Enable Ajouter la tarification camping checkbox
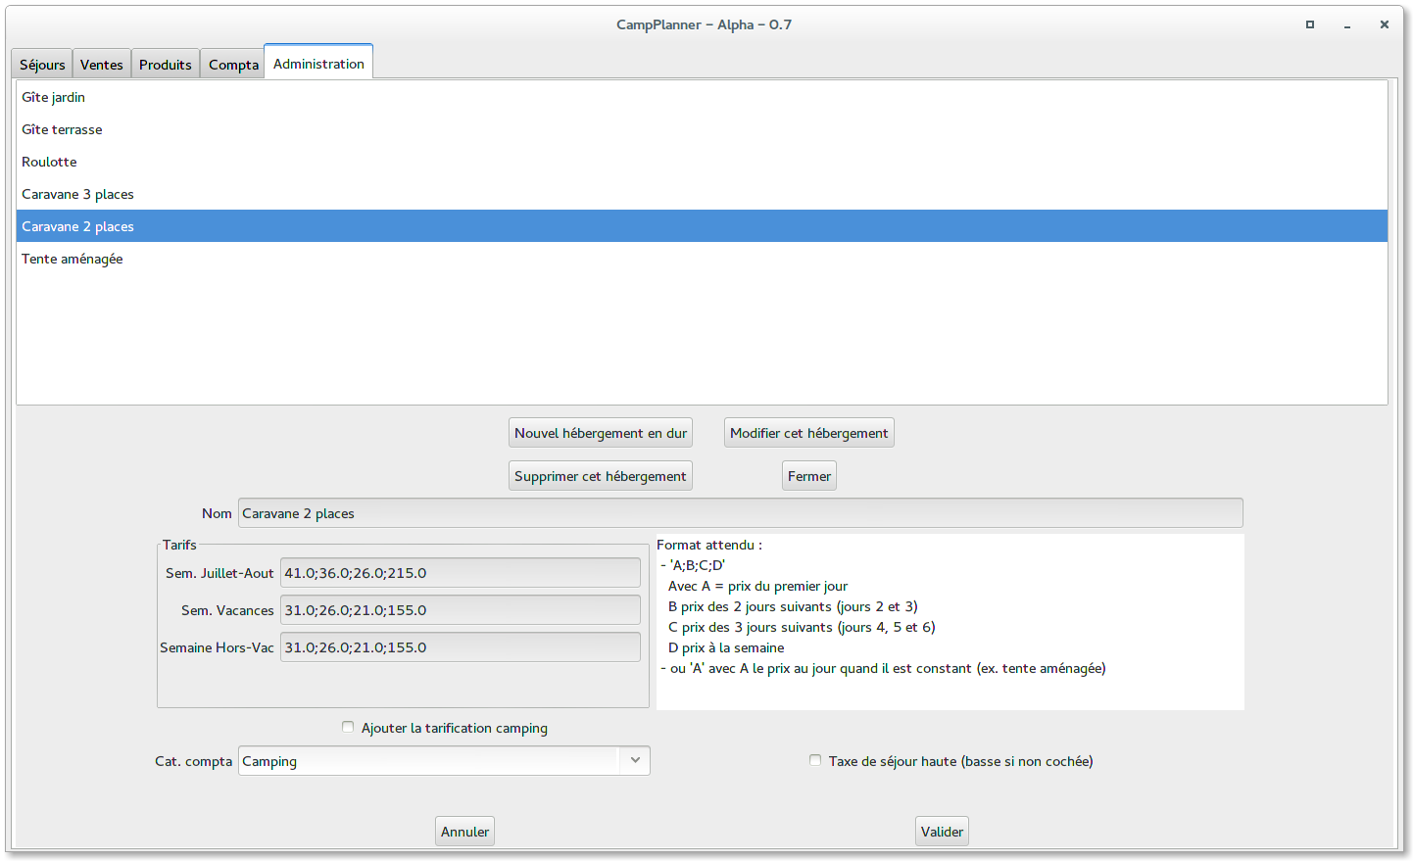Screen dimensions: 1413x861 point(348,727)
